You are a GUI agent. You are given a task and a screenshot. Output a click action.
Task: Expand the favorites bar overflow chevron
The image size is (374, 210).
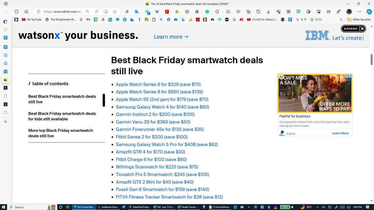tap(341, 19)
